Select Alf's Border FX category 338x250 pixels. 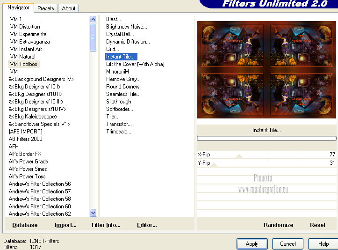point(25,154)
